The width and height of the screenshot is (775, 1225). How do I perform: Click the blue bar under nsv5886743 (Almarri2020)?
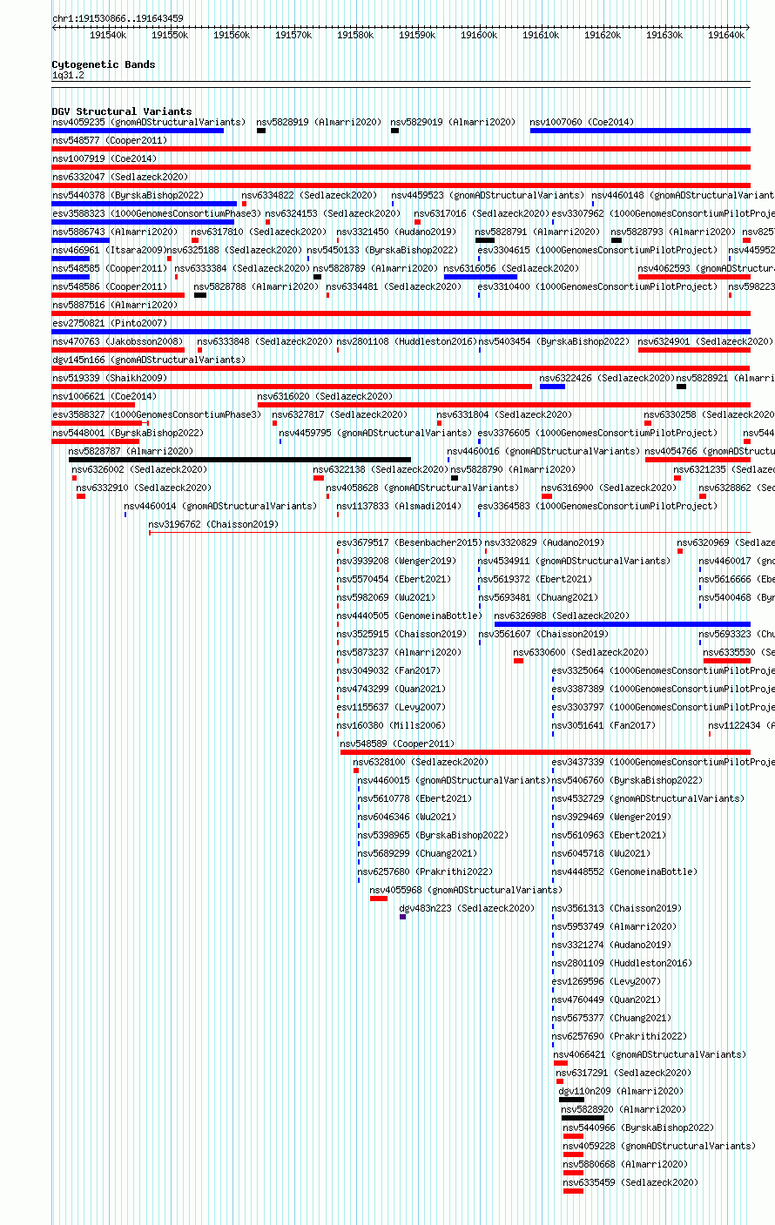[81, 240]
